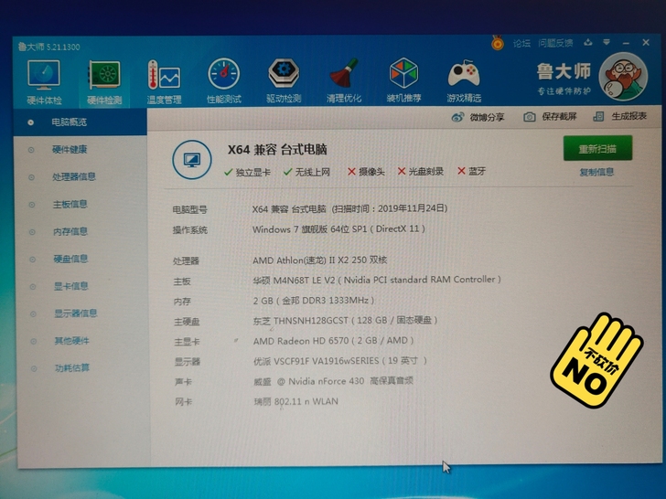Click 保存截屏 save screenshot
The image size is (666, 499).
coord(550,117)
